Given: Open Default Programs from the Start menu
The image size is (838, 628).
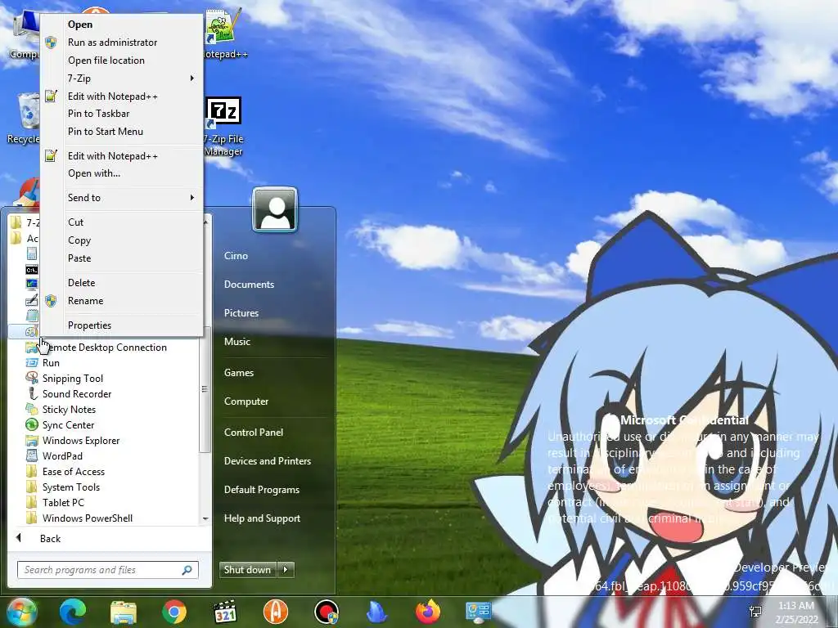Looking at the screenshot, I should point(262,490).
